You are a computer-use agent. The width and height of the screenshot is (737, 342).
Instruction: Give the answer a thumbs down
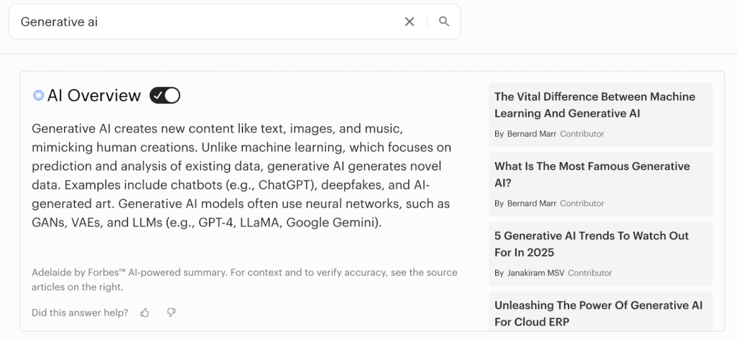point(171,312)
